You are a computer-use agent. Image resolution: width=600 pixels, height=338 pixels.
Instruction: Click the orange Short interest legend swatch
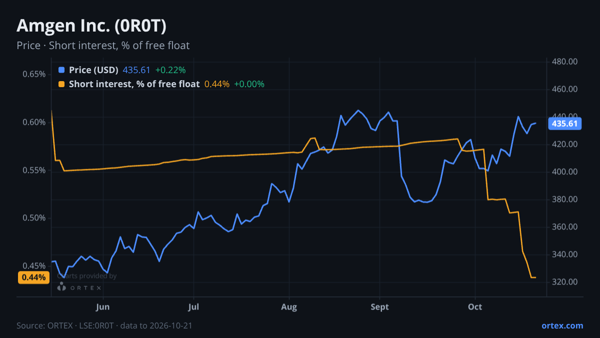click(x=61, y=84)
